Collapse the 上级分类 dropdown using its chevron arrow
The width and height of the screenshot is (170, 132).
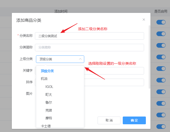pos(80,59)
